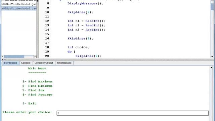
Task: Click SkipLines(2) on line 20
Action: [x=88, y=56]
